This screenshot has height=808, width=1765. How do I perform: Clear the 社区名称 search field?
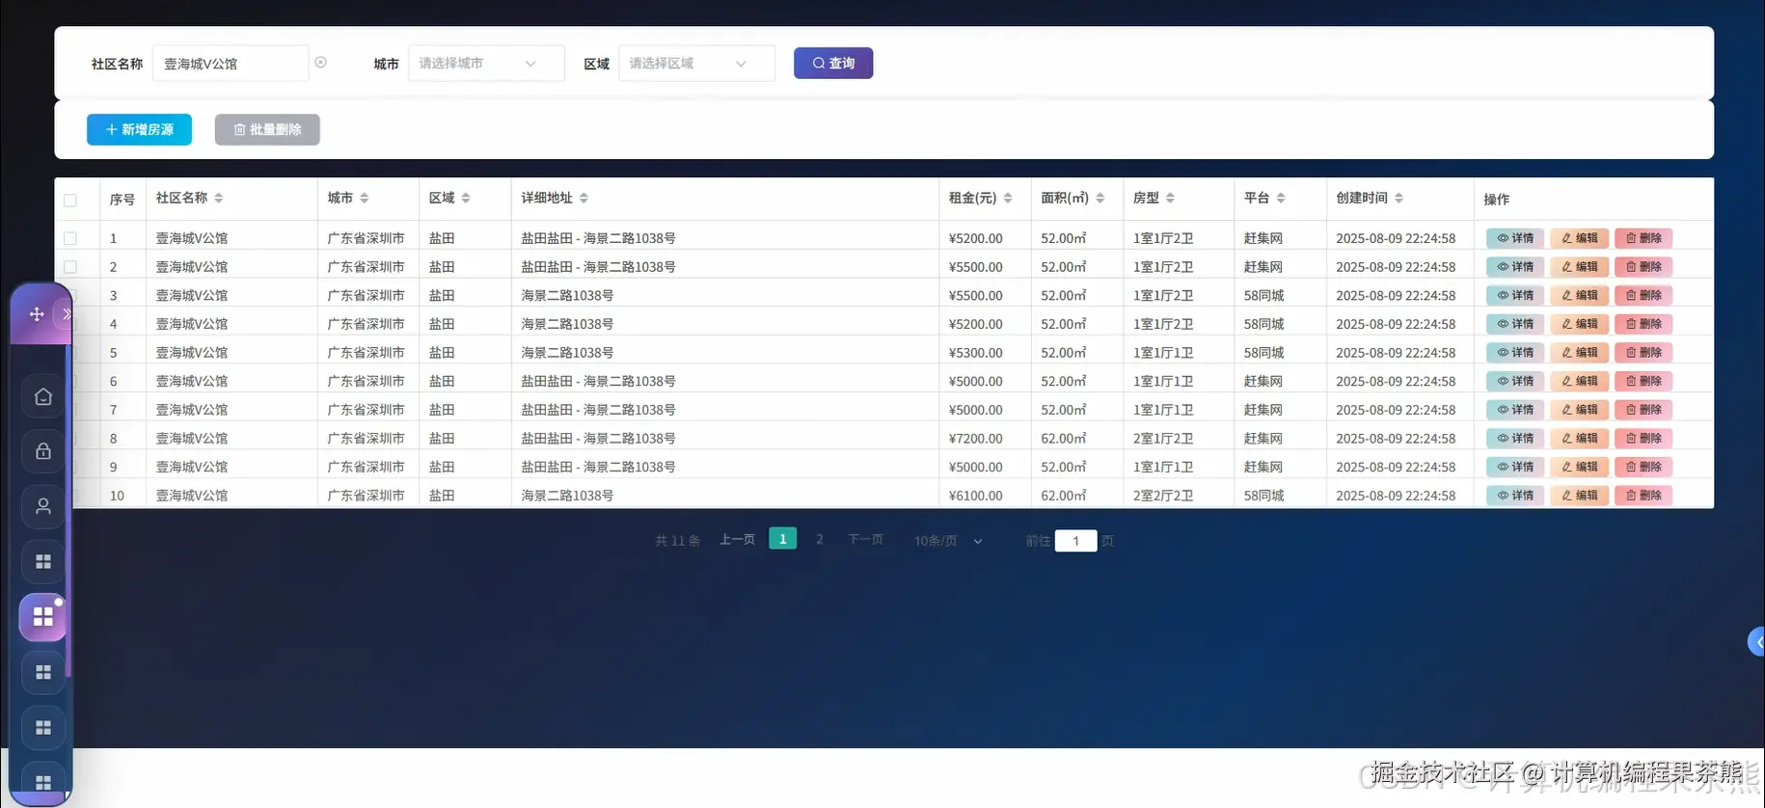pos(321,63)
